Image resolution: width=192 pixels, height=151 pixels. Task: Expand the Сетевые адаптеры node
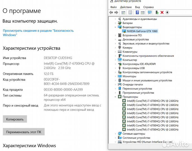115,134
